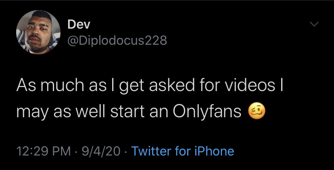Click the tweet's opening word As
Image resolution: width=334 pixels, height=170 pixels.
click(23, 86)
